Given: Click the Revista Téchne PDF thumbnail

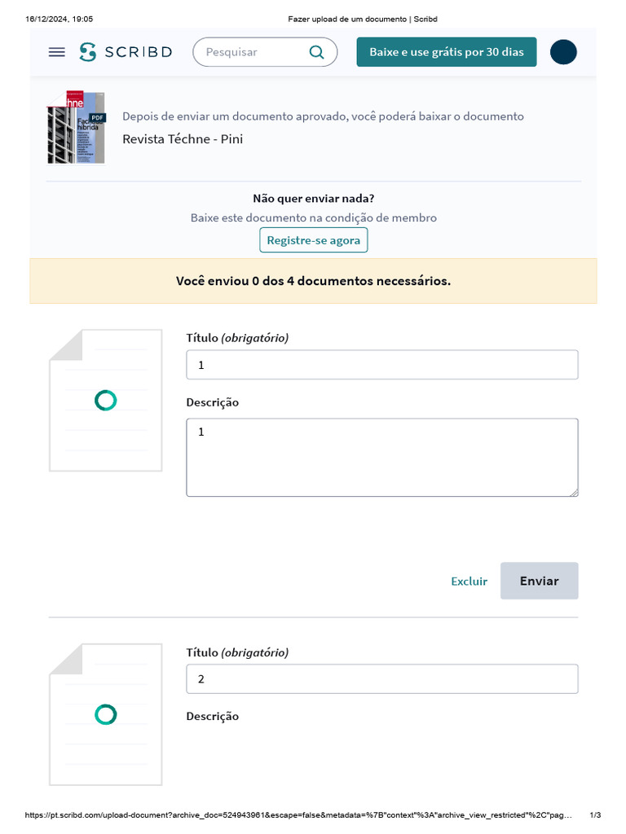Looking at the screenshot, I should [77, 127].
